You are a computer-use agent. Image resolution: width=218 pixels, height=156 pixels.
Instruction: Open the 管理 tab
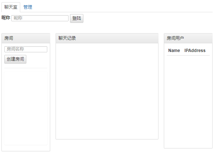click(28, 7)
